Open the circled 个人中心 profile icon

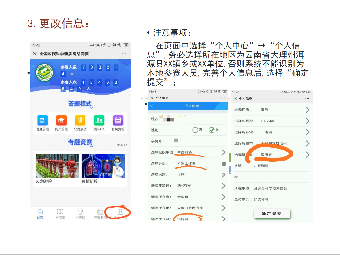coord(120,213)
